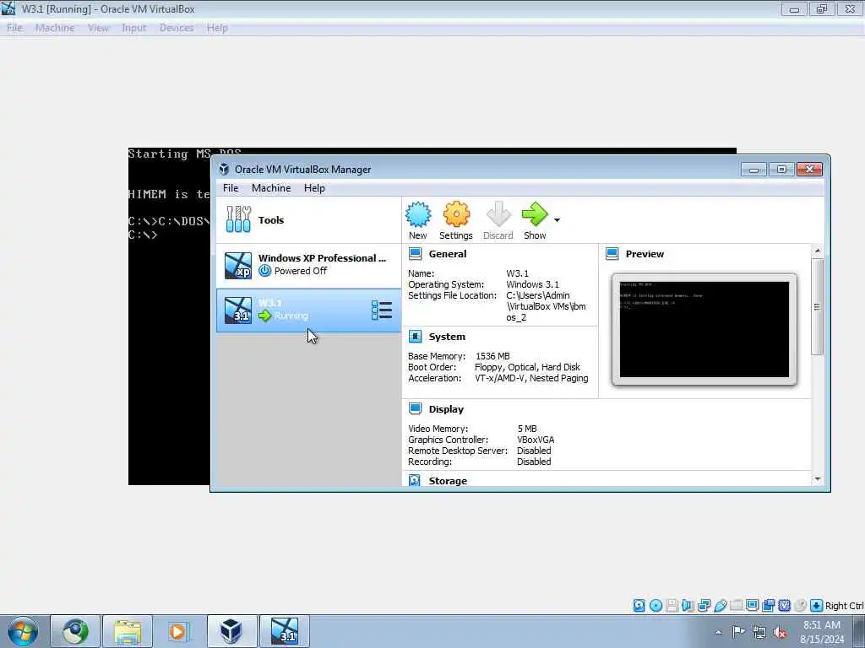Click the System section chip icon
Screen dimensions: 865x648
point(416,336)
